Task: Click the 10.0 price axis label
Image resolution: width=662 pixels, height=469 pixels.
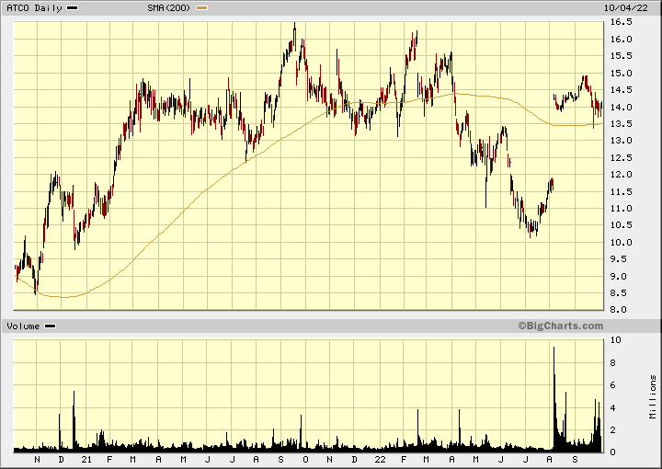Action: pos(622,242)
